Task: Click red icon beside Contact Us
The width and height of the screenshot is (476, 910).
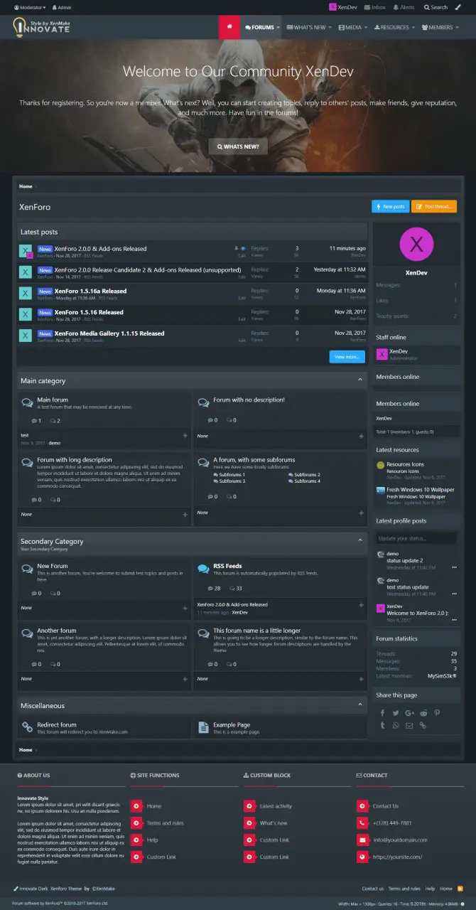Action: coord(362,806)
